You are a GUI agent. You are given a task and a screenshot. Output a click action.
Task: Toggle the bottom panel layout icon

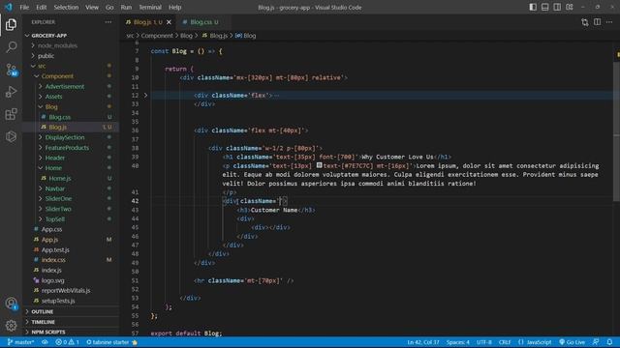[x=544, y=7]
